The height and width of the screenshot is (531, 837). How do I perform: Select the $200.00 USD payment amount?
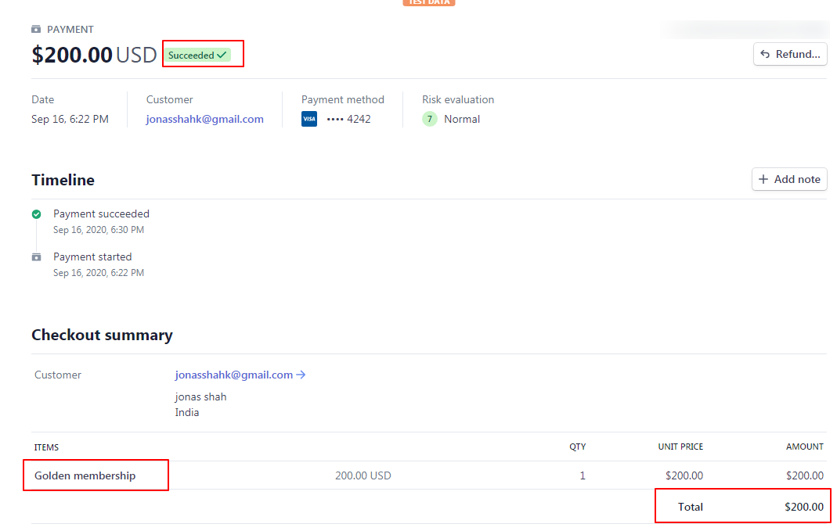coord(94,55)
